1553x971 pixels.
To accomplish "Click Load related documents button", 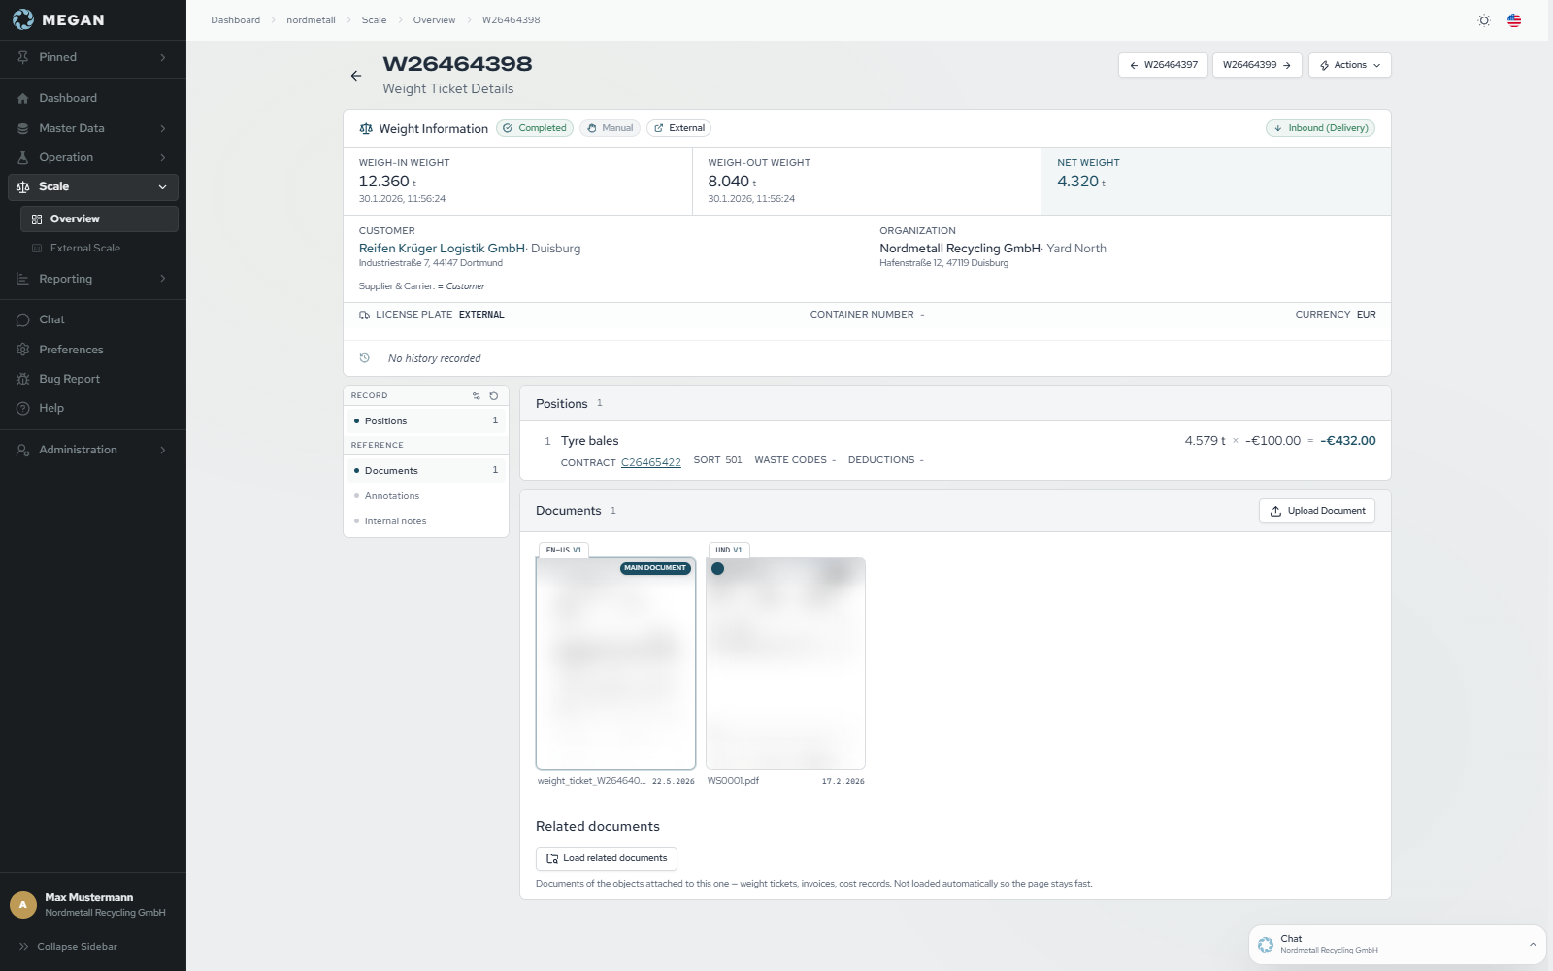I will click(x=607, y=858).
